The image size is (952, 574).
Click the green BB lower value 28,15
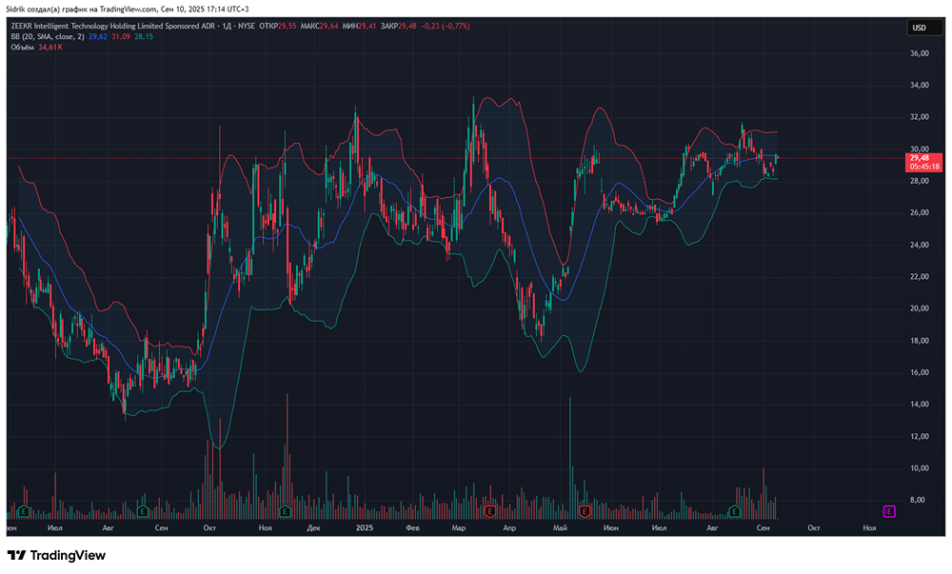[x=144, y=36]
